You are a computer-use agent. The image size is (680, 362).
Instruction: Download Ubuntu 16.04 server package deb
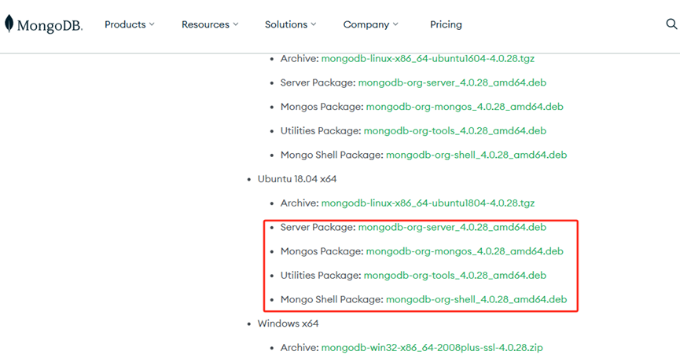click(452, 82)
